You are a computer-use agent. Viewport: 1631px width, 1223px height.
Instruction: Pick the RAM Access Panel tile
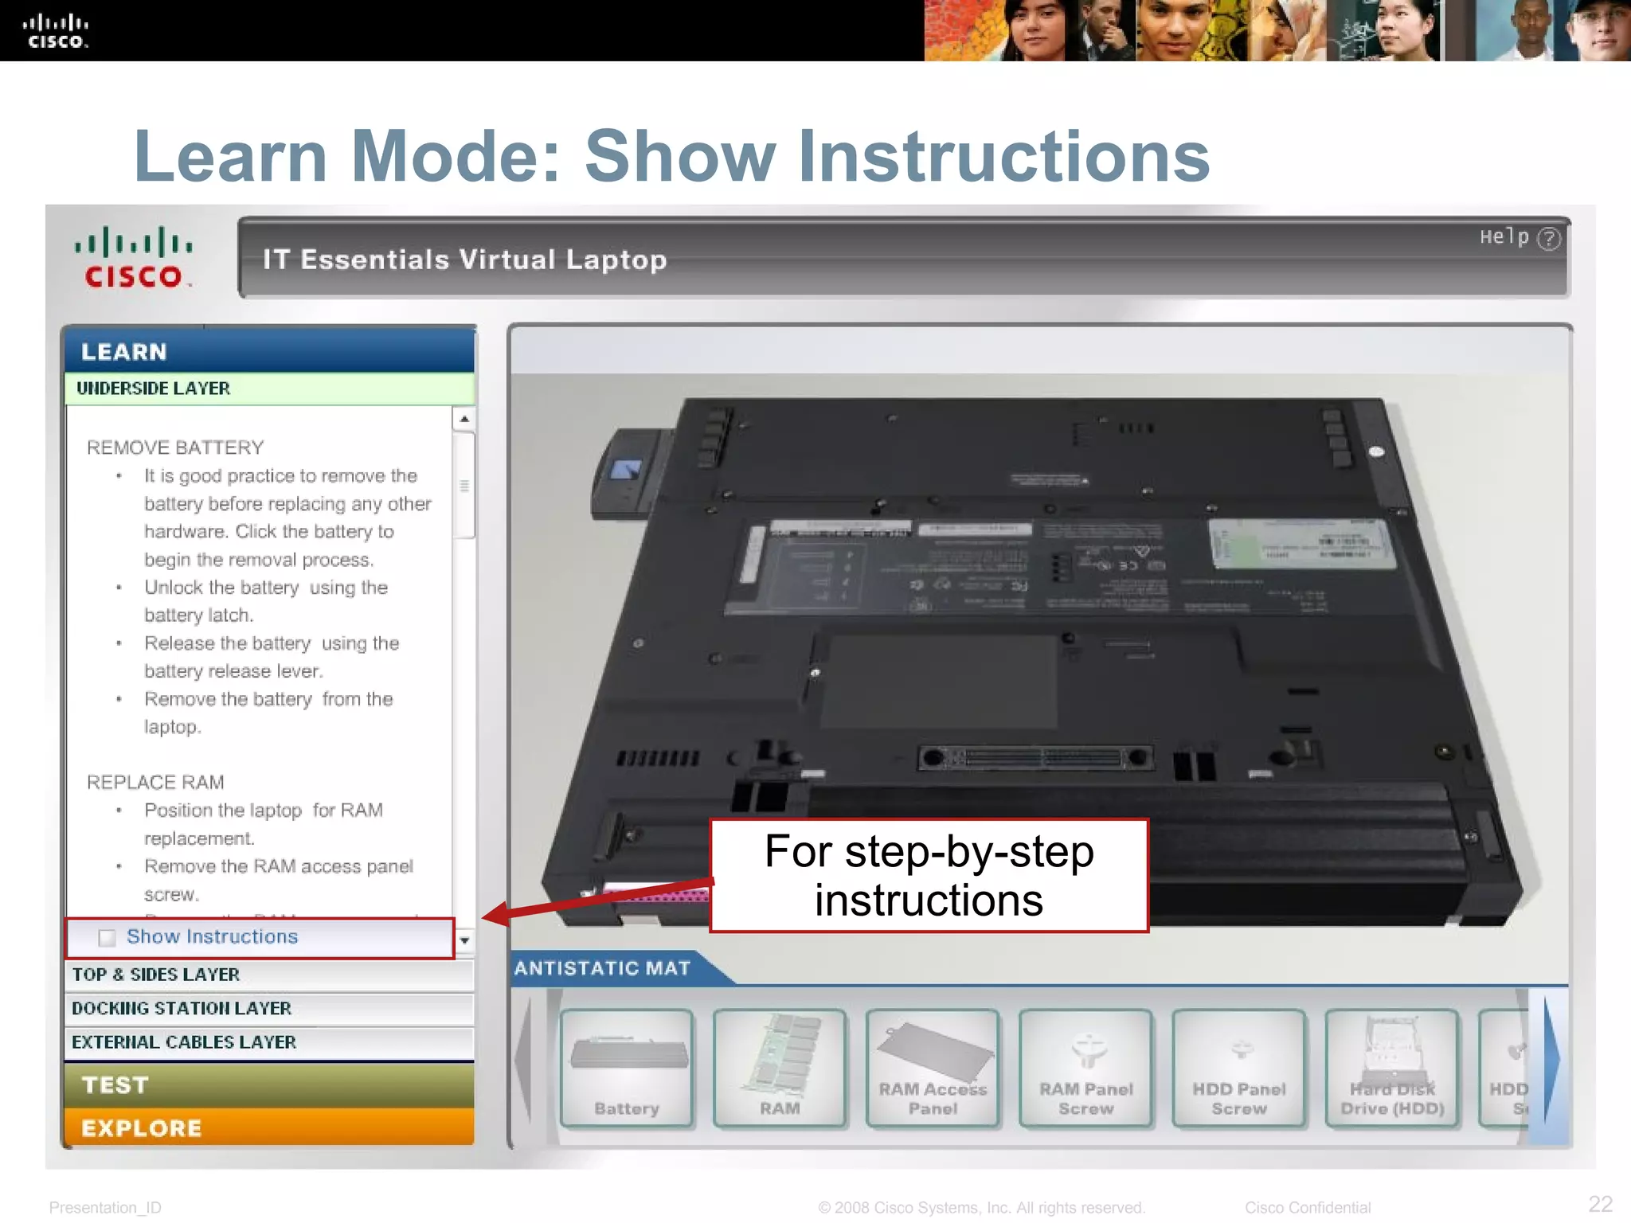(933, 1068)
